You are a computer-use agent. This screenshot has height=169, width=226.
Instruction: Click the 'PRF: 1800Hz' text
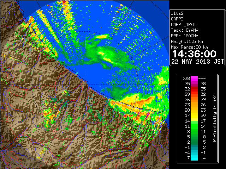[185, 36]
